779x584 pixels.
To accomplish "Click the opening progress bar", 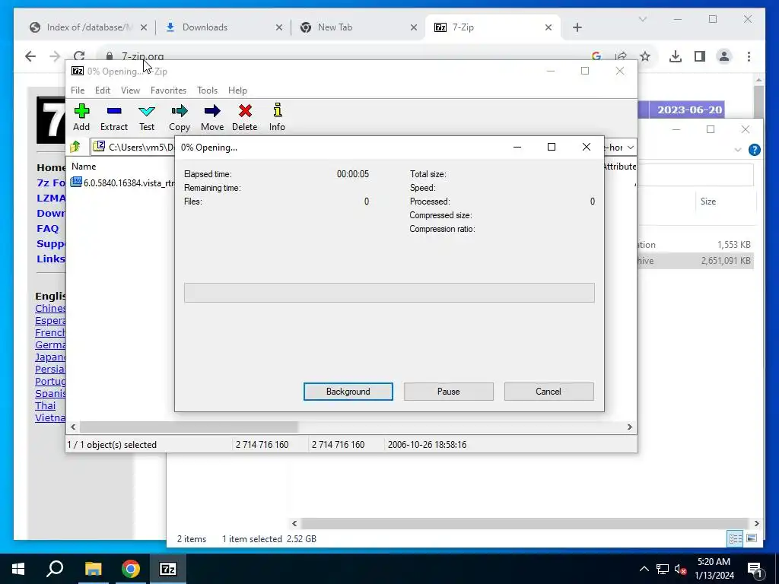I will click(389, 293).
